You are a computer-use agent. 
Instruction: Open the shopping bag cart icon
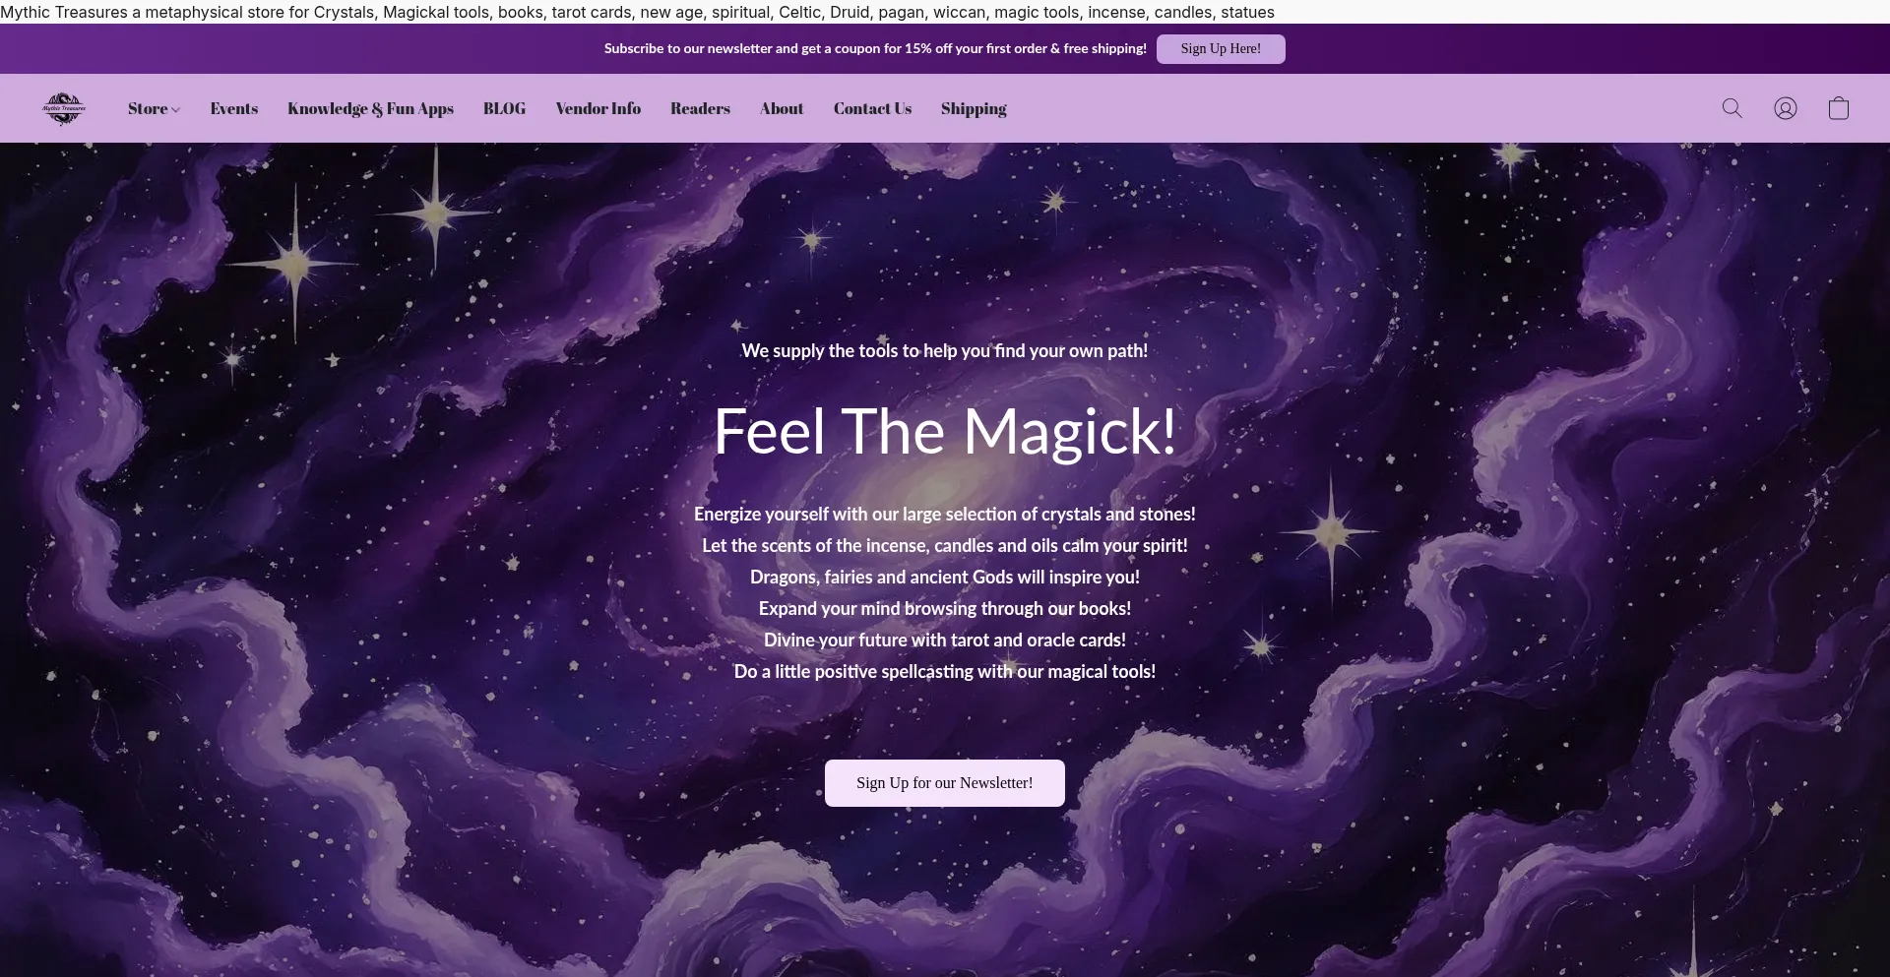[x=1838, y=108]
